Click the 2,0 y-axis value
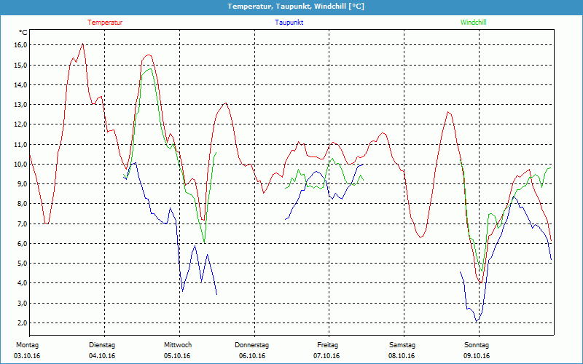583x364 pixels. [x=23, y=323]
